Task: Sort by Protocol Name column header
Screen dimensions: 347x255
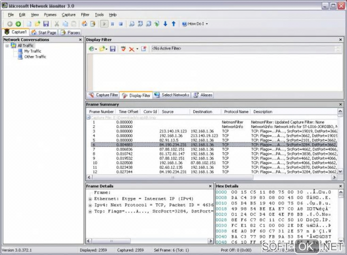Action: pos(236,112)
